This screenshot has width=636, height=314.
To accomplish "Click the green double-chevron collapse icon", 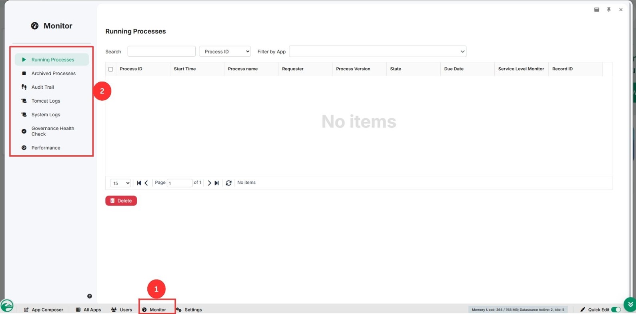I will coord(630,304).
